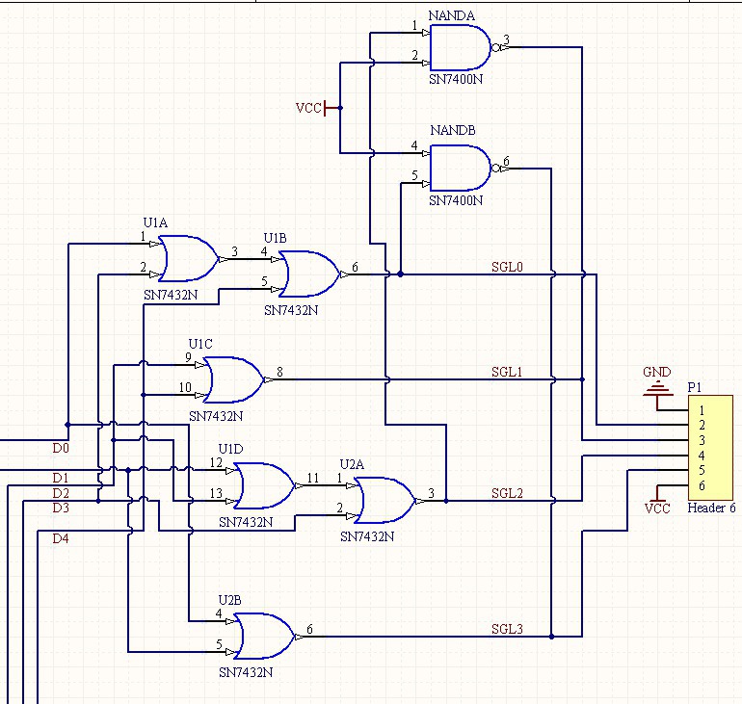Click the U1C OR gate
This screenshot has width=742, height=704.
coord(234,379)
